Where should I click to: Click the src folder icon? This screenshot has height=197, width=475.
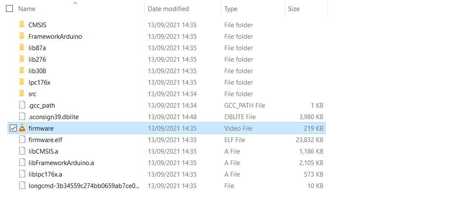pyautogui.click(x=22, y=94)
